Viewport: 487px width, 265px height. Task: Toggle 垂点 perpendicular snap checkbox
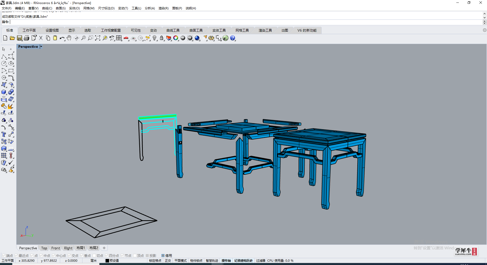pyautogui.click(x=82, y=256)
